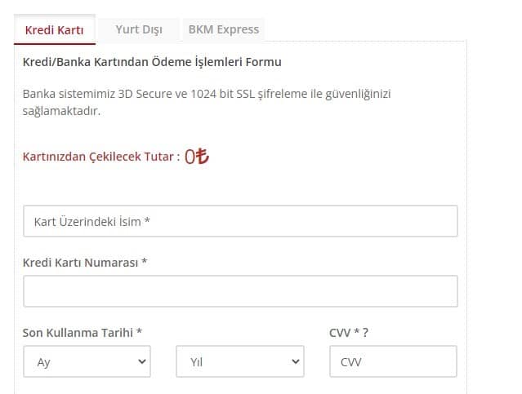Focus the CVV code input field

click(393, 361)
